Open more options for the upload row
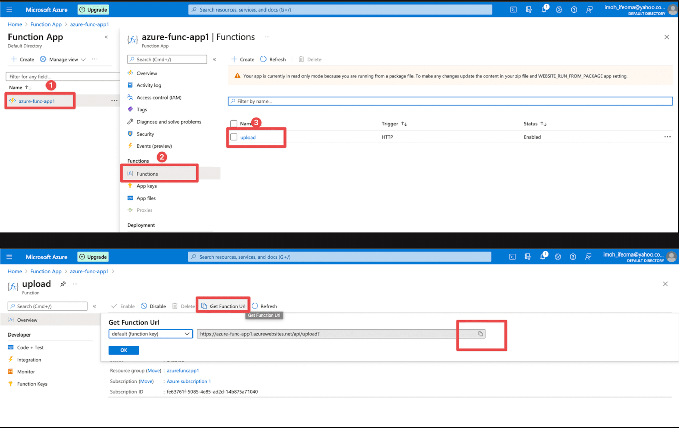679x428 pixels. pyautogui.click(x=667, y=137)
